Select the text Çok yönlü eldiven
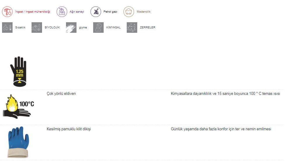Screen dimensions: 292x161 click(61, 94)
